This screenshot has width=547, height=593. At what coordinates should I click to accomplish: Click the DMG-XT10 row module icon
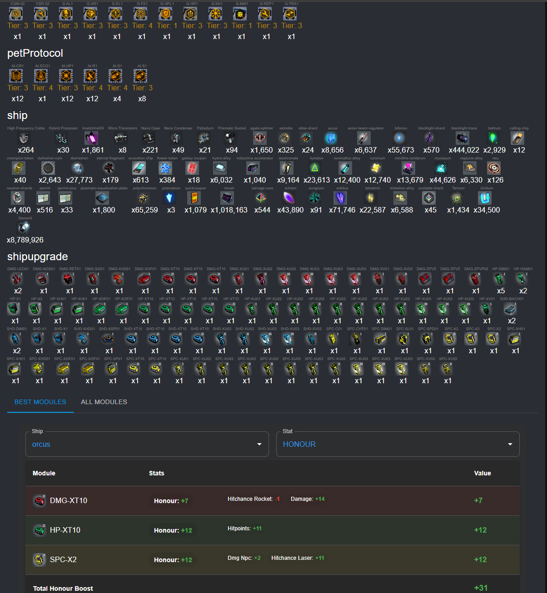coord(40,500)
